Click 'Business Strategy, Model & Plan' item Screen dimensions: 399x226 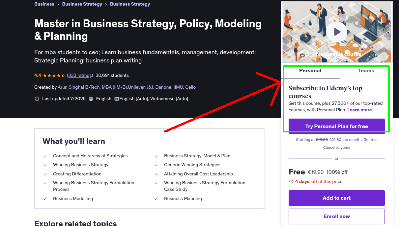(x=197, y=156)
